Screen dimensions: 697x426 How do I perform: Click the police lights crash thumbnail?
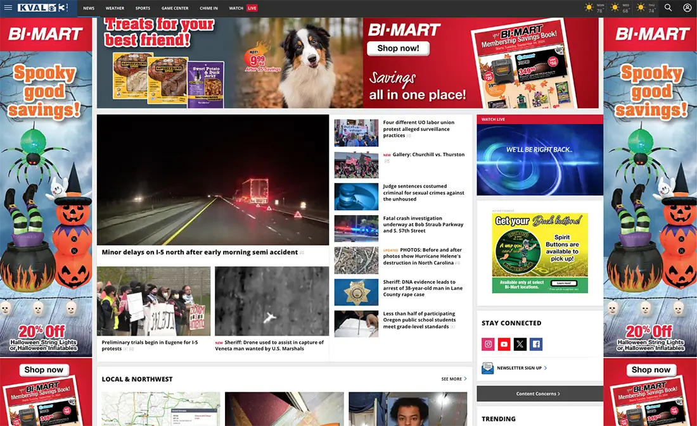356,229
